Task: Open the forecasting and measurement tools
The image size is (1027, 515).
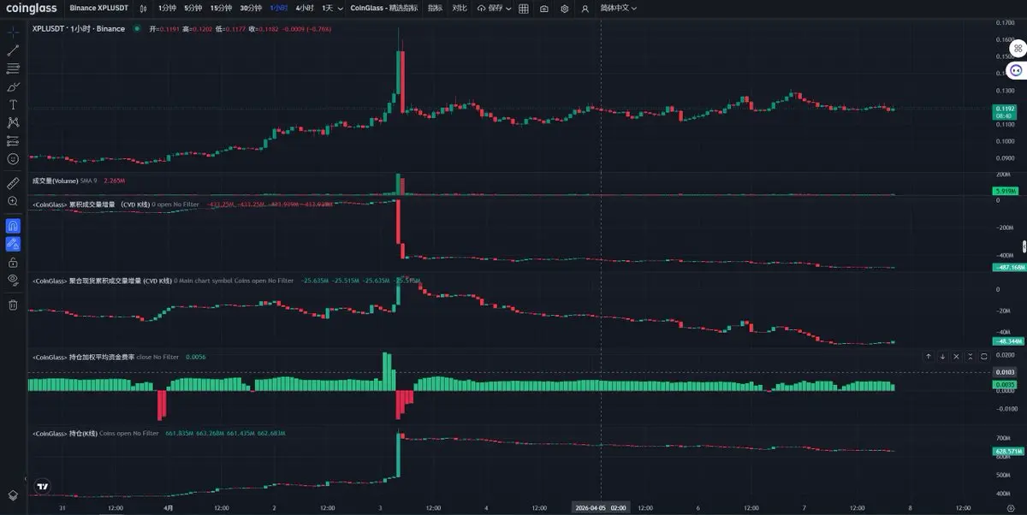Action: pos(13,140)
